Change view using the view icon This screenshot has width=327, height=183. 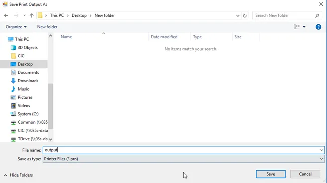coord(297,27)
